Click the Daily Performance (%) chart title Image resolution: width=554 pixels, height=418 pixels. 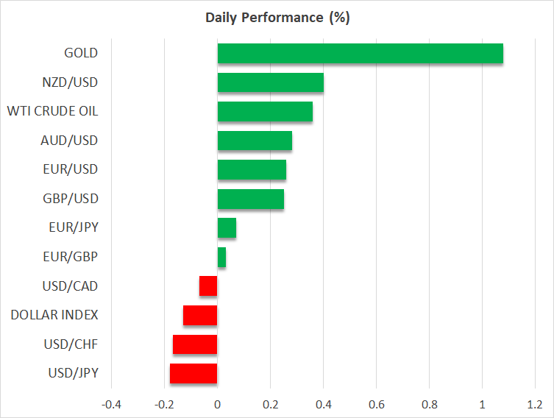pos(277,18)
